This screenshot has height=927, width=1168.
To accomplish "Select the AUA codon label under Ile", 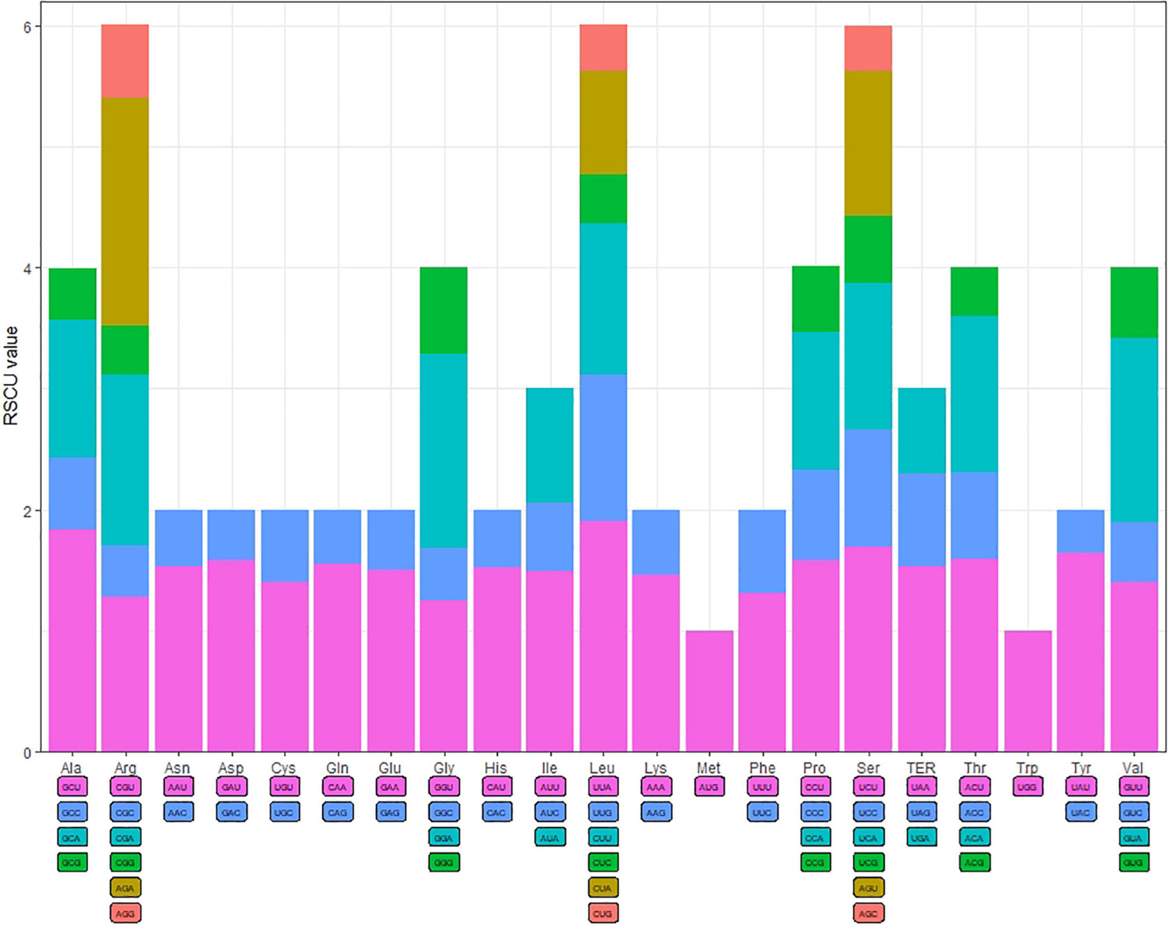I will (550, 838).
